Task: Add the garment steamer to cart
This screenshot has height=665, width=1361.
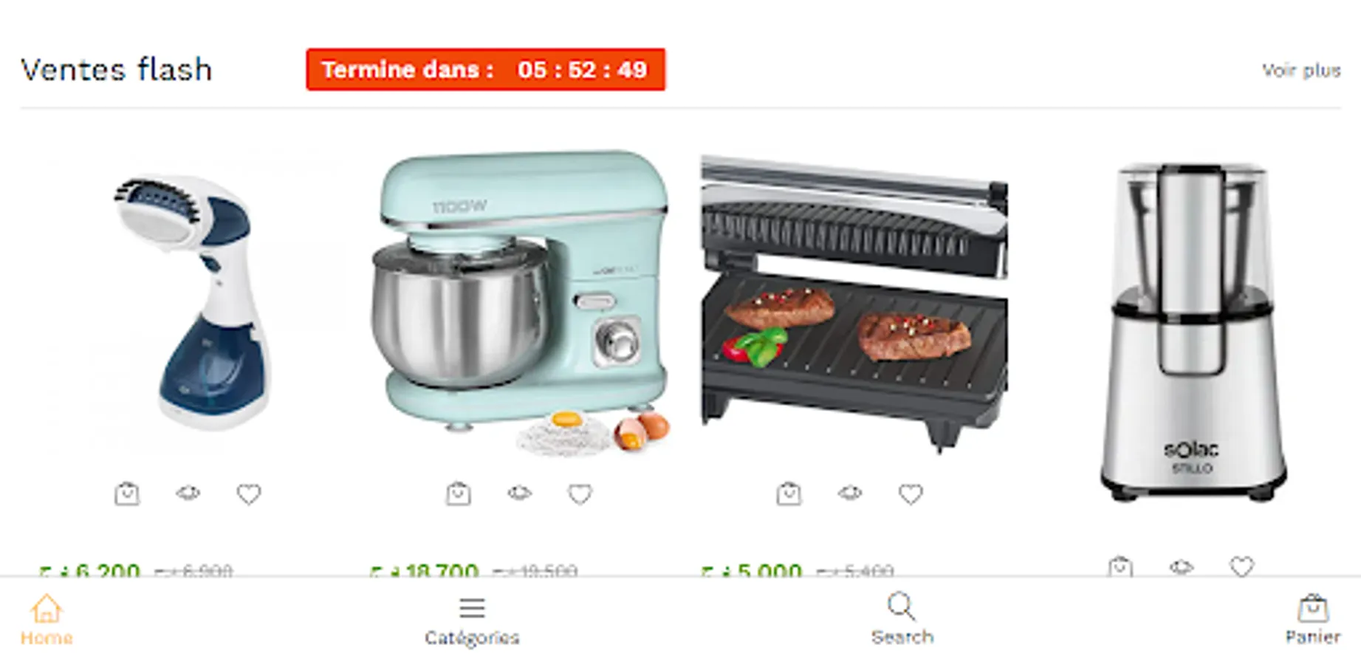Action: [x=127, y=493]
